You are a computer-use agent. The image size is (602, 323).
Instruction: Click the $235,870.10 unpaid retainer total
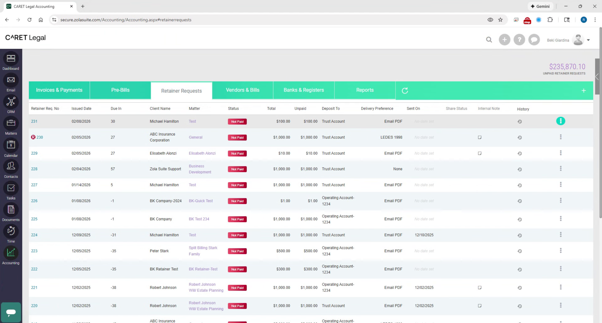click(567, 67)
